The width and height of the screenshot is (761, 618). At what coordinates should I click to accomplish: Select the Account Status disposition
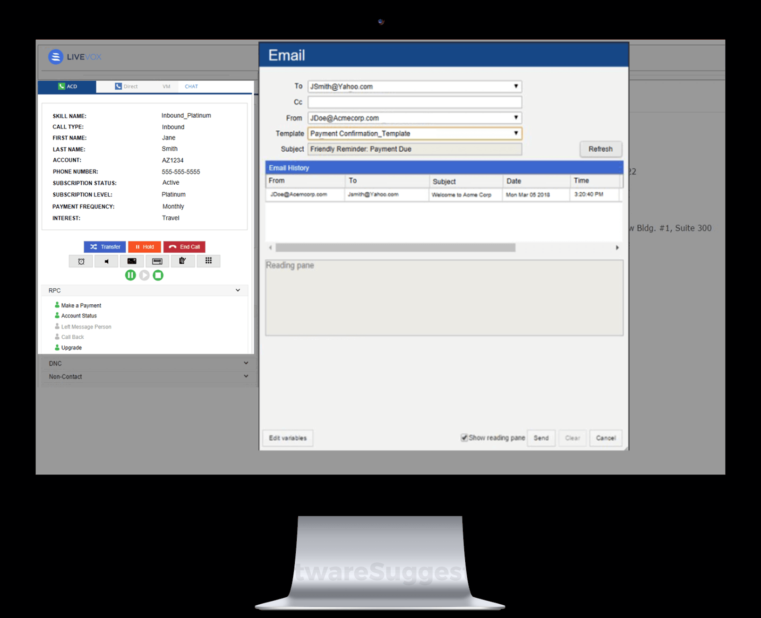click(78, 316)
